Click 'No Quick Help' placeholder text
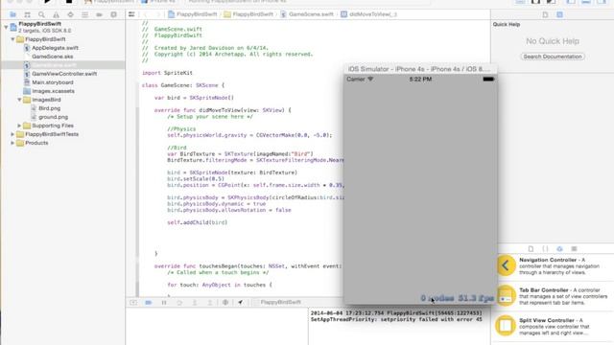The width and height of the screenshot is (614, 345). [x=553, y=41]
